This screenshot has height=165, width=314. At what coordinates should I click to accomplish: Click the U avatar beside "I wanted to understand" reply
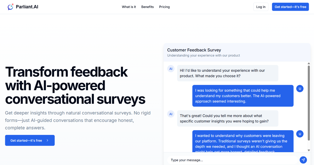(x=300, y=134)
